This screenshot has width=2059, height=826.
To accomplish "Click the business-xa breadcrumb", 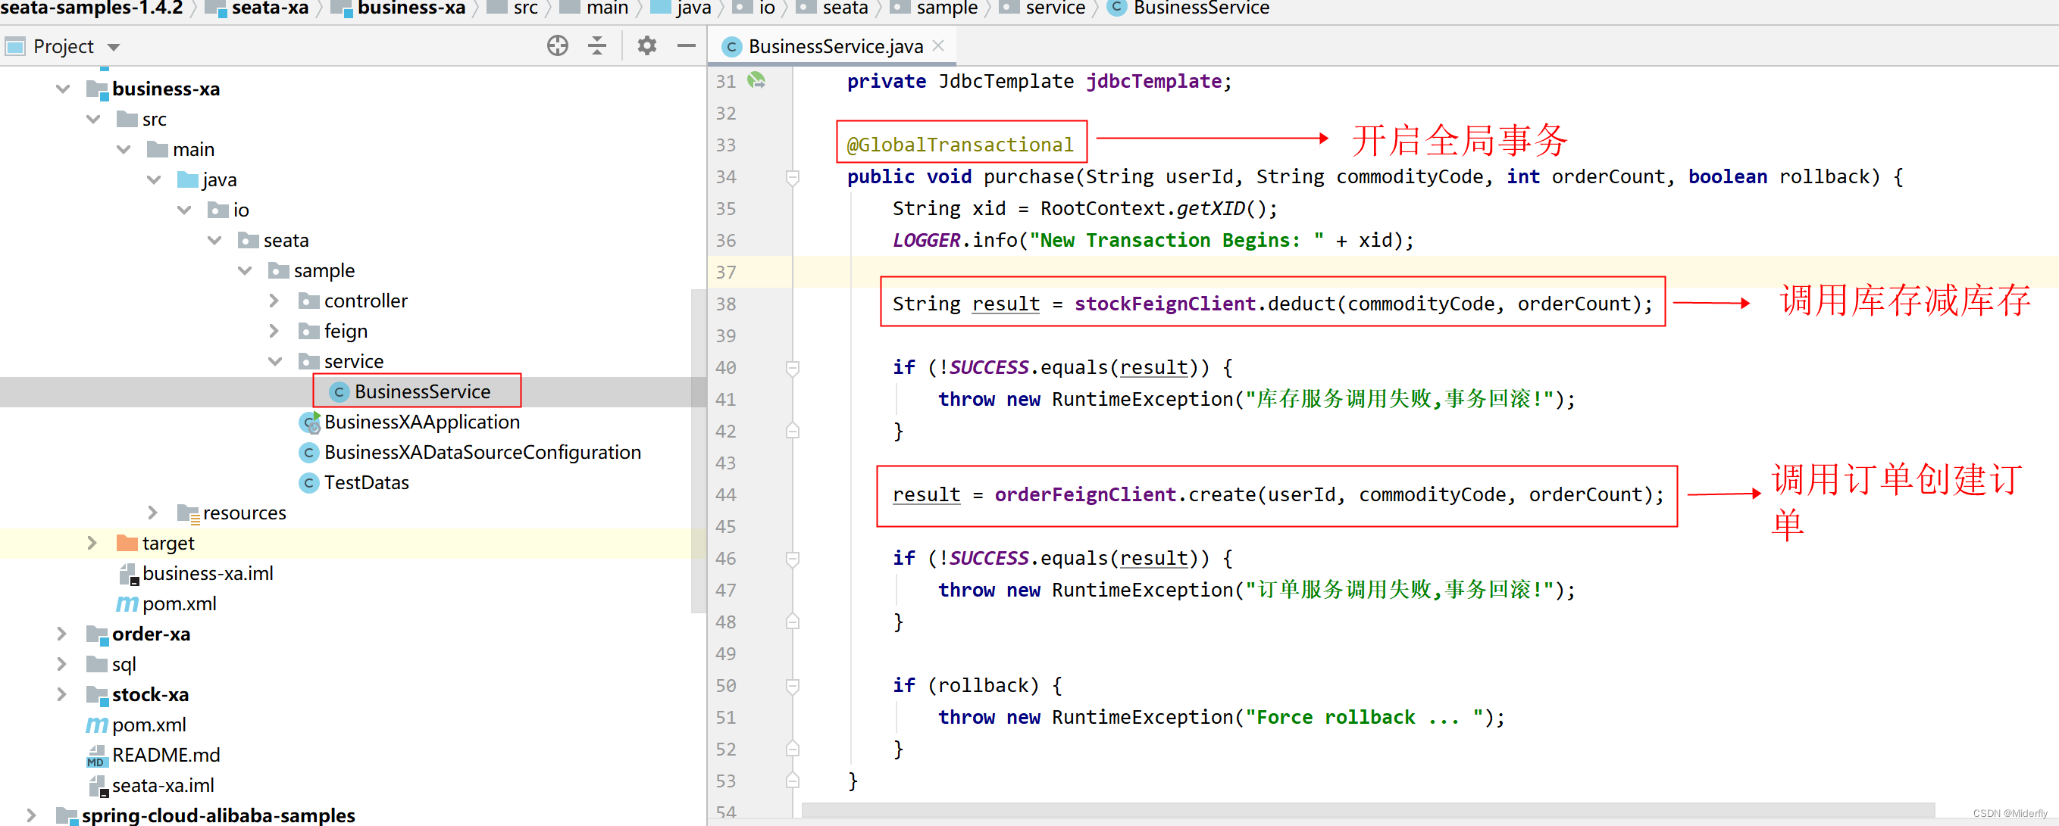I will [411, 8].
